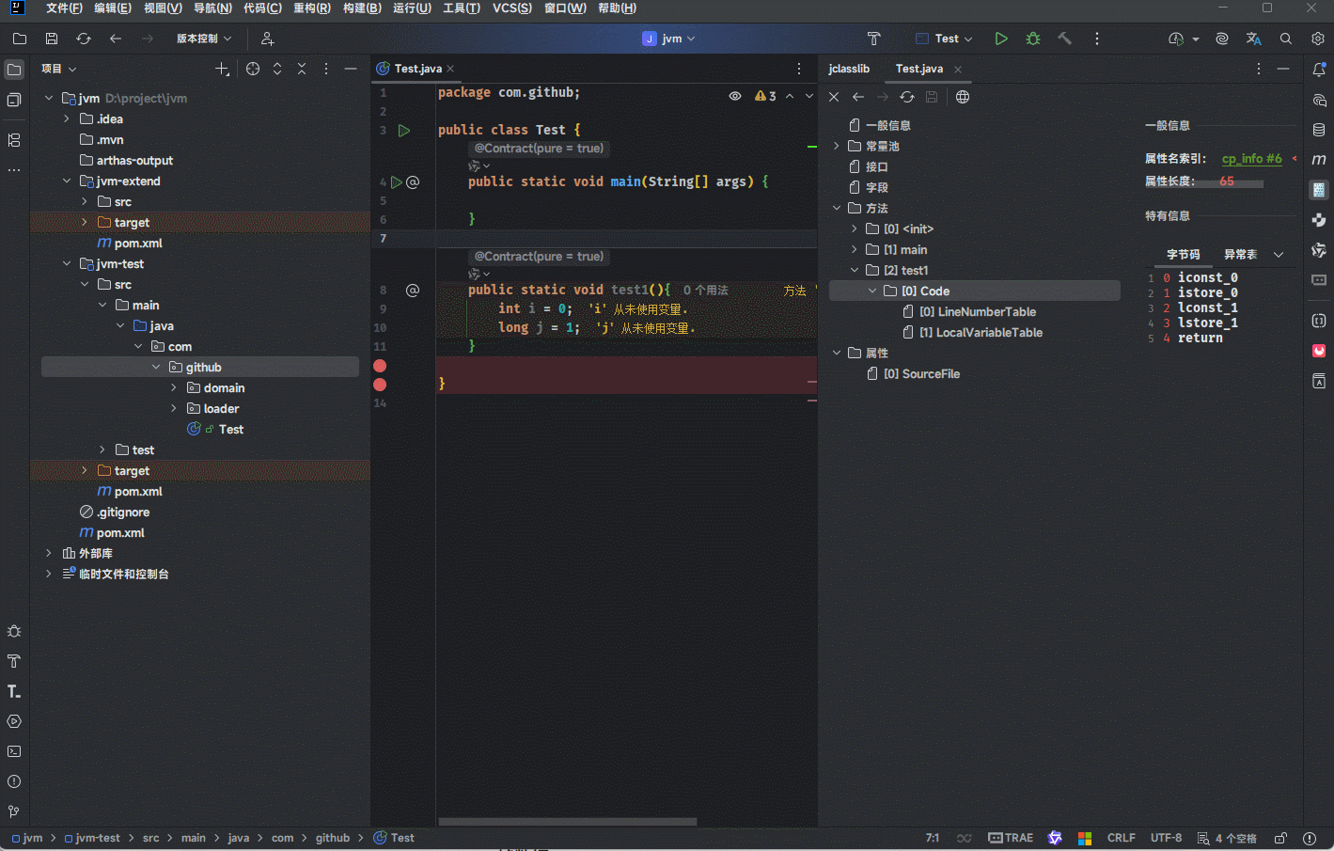Expand the domain package folder
This screenshot has width=1334, height=851.
click(174, 388)
